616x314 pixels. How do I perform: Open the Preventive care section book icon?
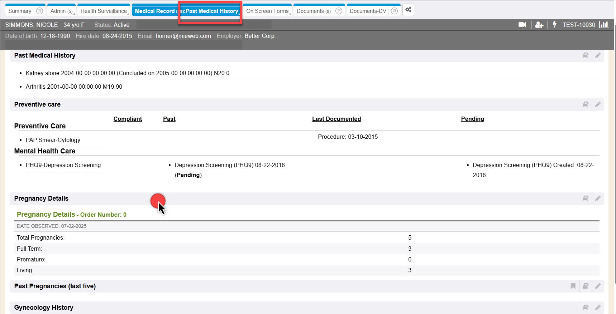(x=585, y=104)
